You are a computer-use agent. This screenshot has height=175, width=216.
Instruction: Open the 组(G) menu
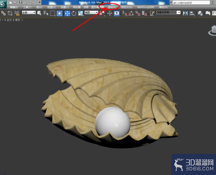(x=39, y=7)
